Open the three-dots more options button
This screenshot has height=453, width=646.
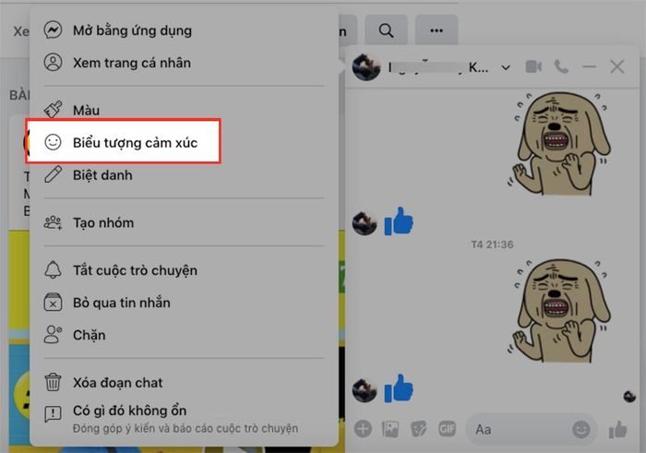coord(437,30)
